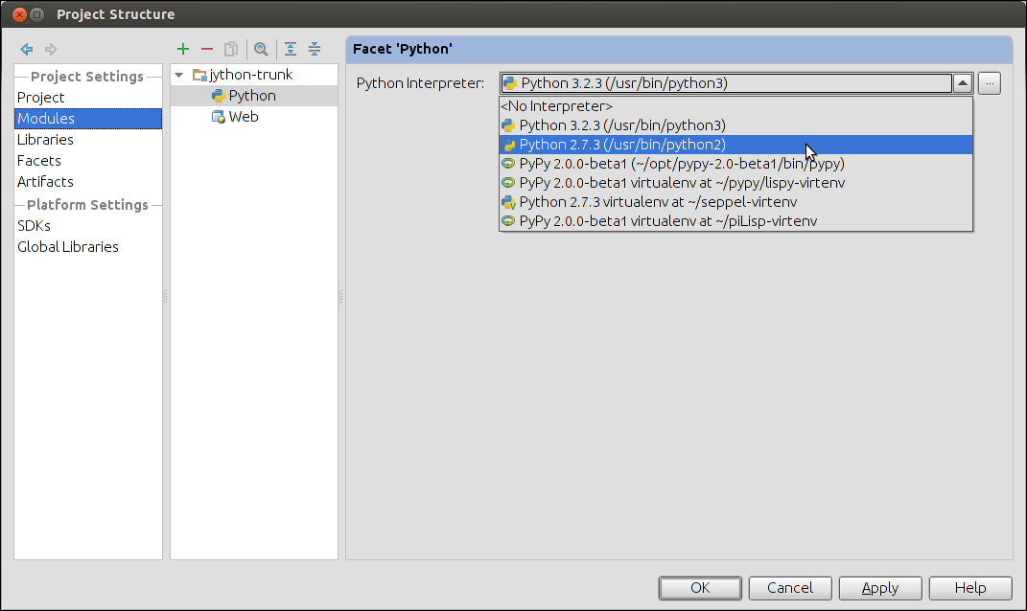1027x611 pixels.
Task: Click the green plus Add icon
Action: pos(183,49)
